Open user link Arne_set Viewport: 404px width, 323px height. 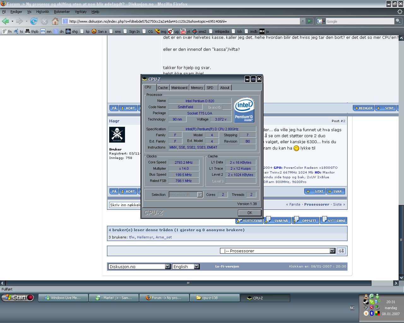click(163, 237)
